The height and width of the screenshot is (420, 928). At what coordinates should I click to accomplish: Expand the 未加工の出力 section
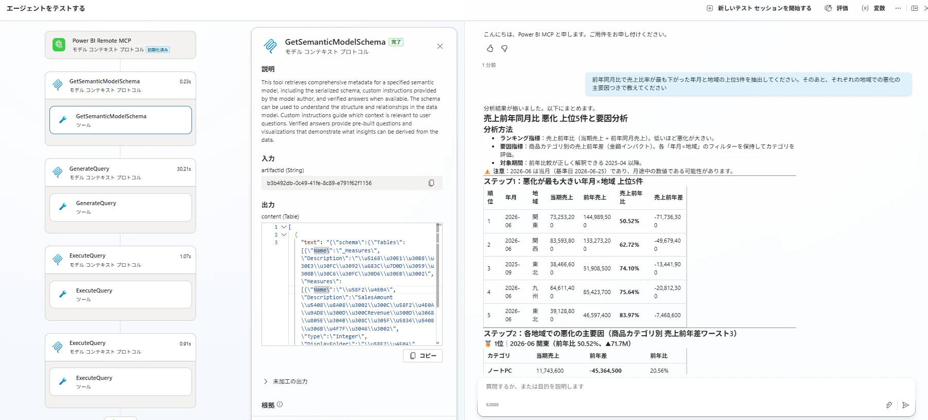pyautogui.click(x=286, y=381)
